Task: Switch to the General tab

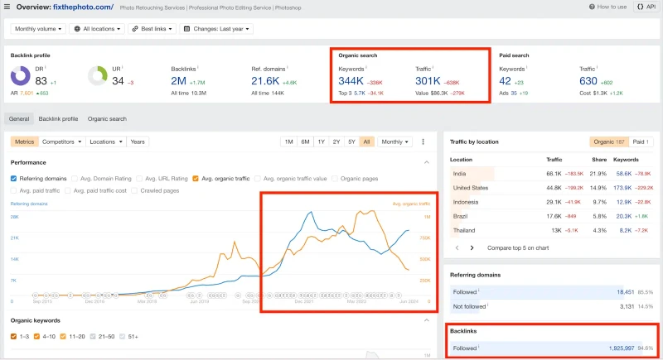Action: 19,119
